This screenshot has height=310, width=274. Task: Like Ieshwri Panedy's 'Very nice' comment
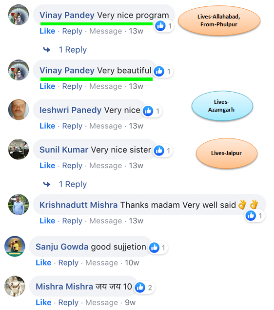click(x=47, y=126)
